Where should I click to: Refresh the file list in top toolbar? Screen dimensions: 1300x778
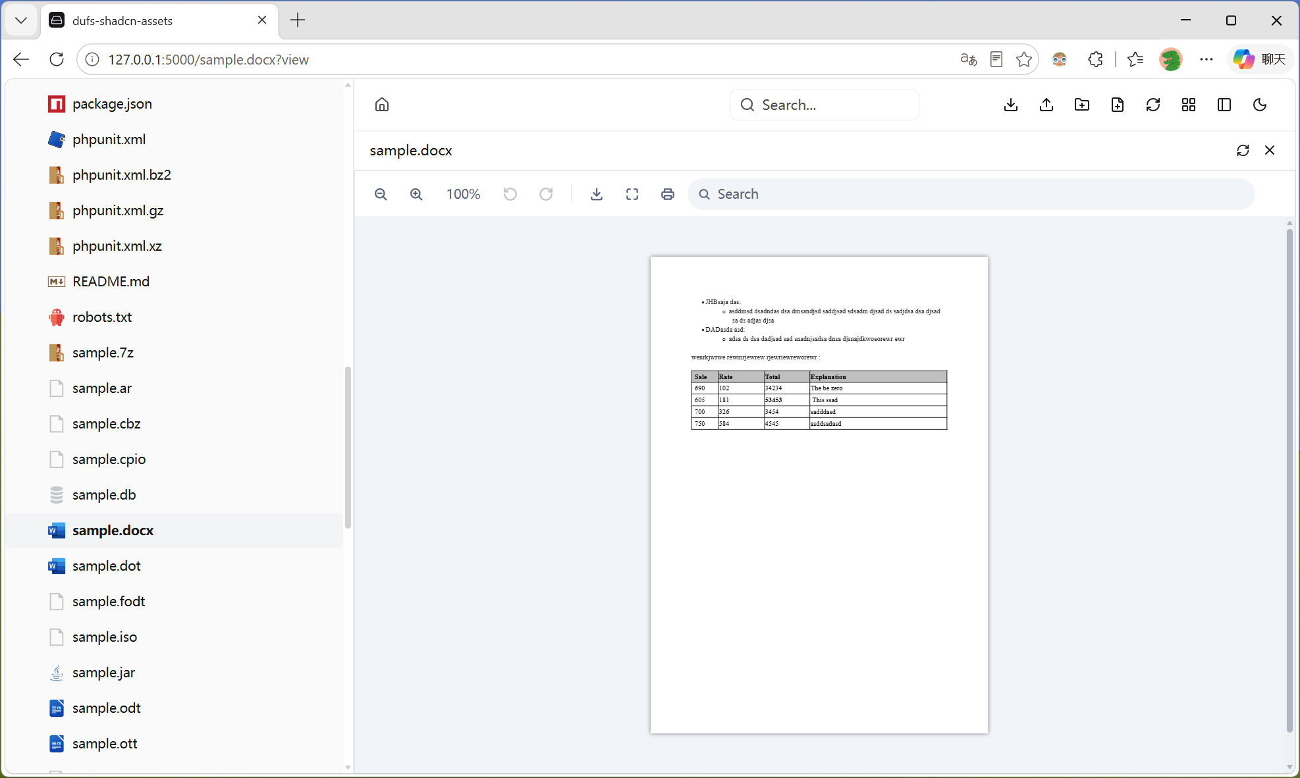[1153, 105]
